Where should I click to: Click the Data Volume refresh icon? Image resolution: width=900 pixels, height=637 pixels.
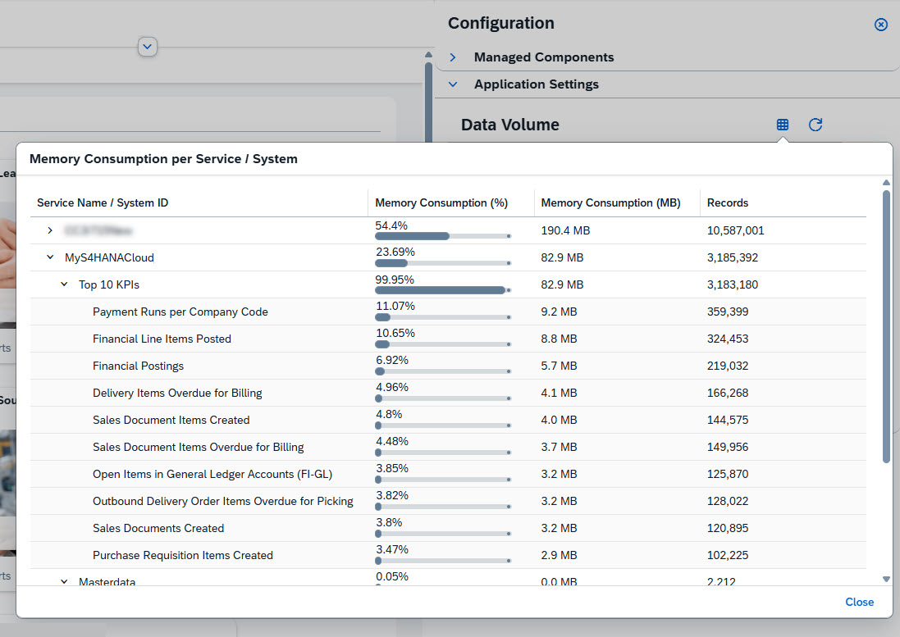tap(815, 125)
